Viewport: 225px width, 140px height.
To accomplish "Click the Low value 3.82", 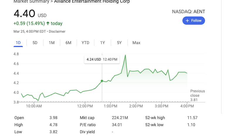I will click(x=53, y=132).
